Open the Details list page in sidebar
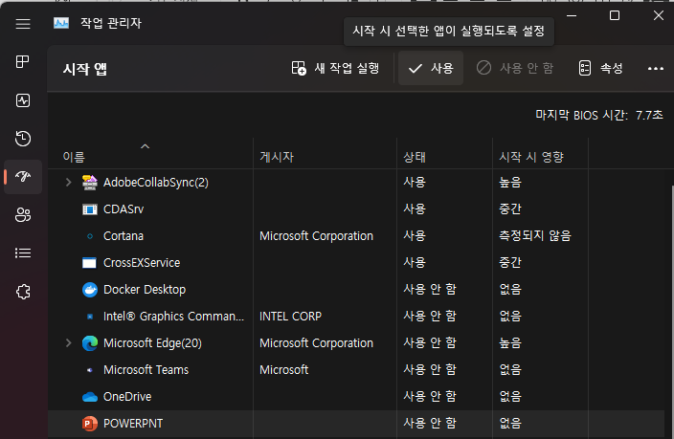The width and height of the screenshot is (674, 439). pos(23,253)
